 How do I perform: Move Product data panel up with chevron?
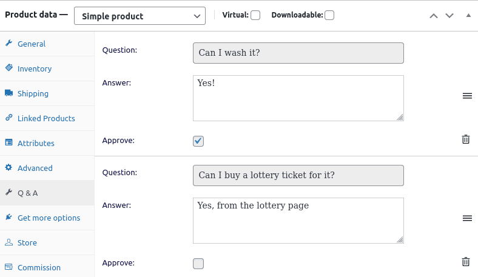tap(434, 16)
